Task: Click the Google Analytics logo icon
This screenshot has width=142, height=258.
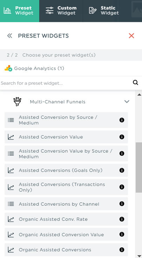Action: (x=8, y=68)
